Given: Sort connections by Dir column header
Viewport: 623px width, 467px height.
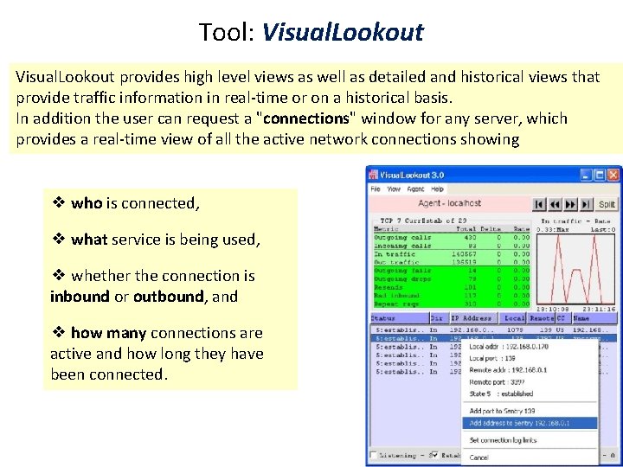Looking at the screenshot, I should [x=439, y=318].
